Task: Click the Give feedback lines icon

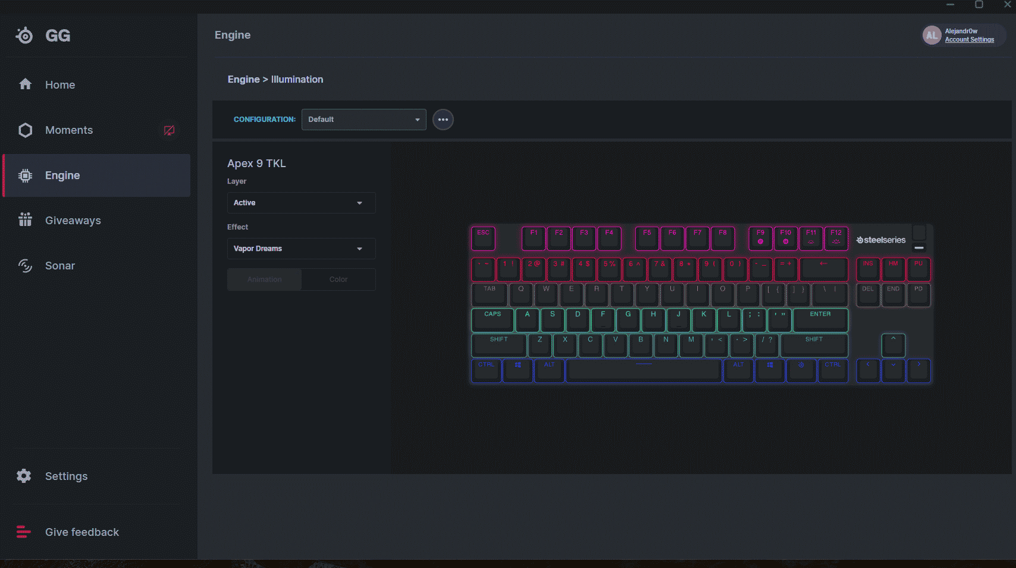Action: tap(23, 532)
